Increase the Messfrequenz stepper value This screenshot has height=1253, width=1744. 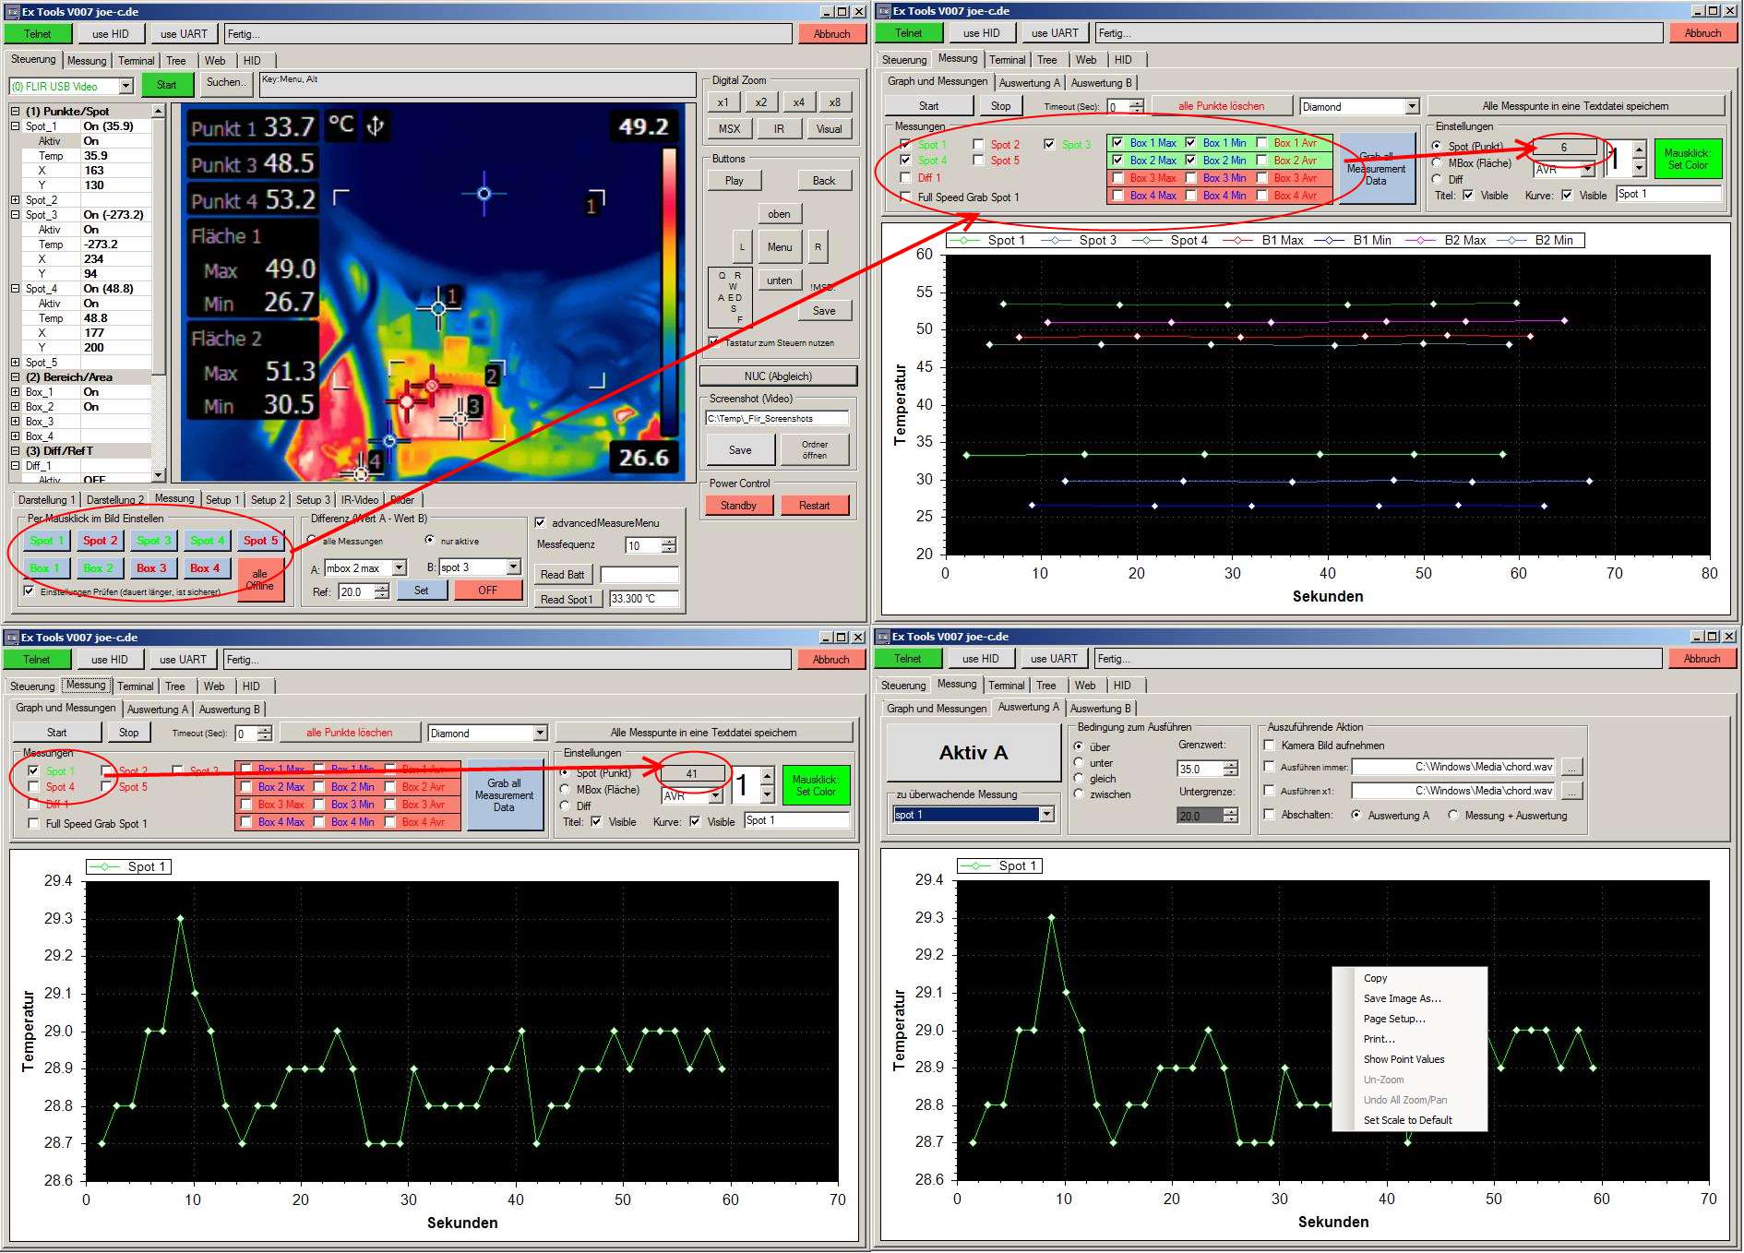pyautogui.click(x=669, y=542)
